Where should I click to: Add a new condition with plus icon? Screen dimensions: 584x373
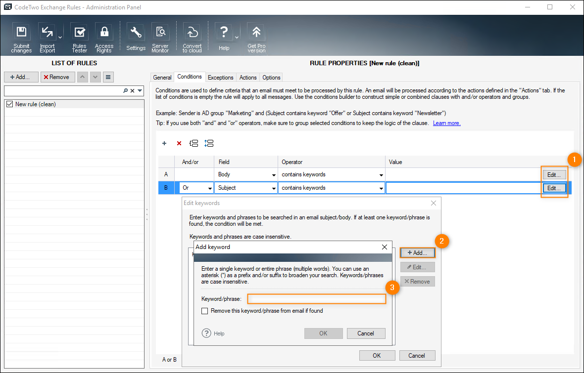point(164,143)
